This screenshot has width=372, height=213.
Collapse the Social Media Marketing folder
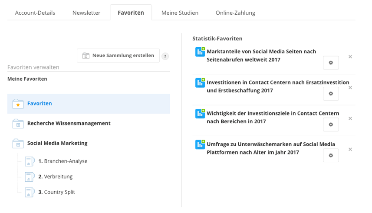[18, 144]
